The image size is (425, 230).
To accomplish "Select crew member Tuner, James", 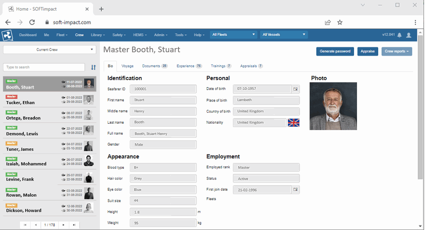I will coord(50,146).
